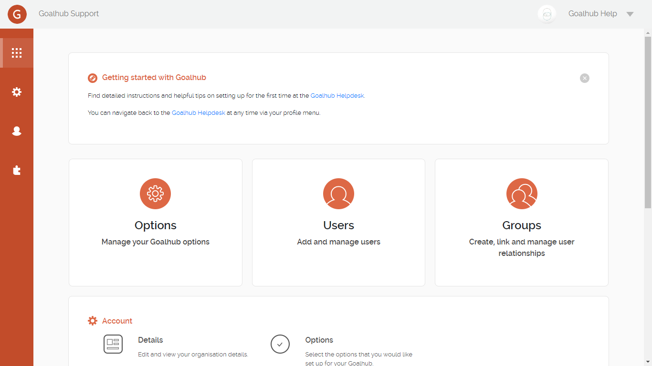Image resolution: width=652 pixels, height=366 pixels.
Task: Open the puzzle piece integrations icon
Action: [x=17, y=170]
